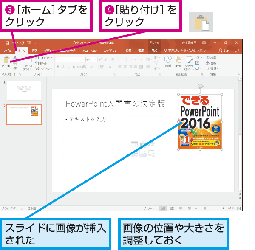255x250 pixels.
Task: Toggle Bold formatting button
Action: pos(58,67)
